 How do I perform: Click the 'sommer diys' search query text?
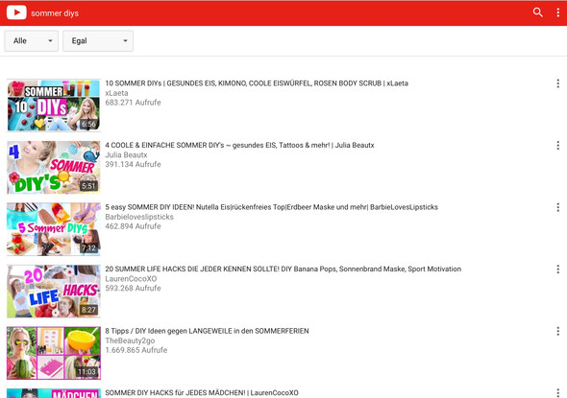tap(55, 13)
